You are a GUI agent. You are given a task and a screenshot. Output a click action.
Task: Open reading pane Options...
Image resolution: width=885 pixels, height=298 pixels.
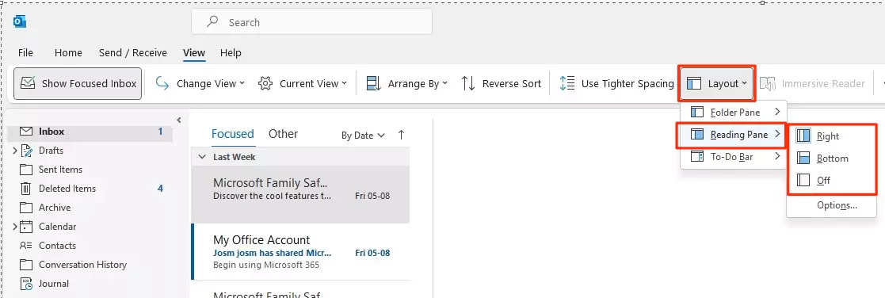pos(837,205)
